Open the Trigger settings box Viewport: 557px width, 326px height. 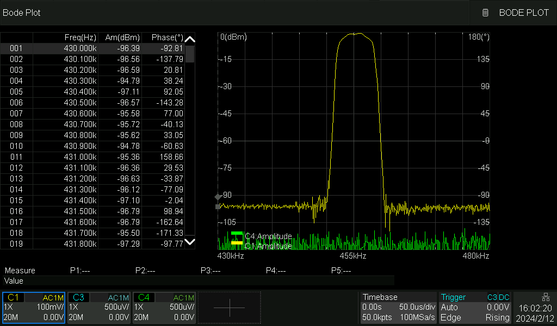click(475, 308)
